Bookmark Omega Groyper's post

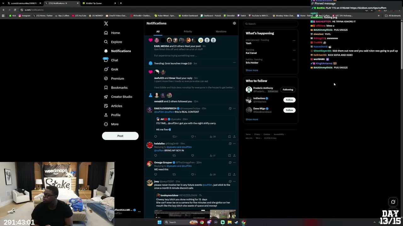tap(229, 175)
